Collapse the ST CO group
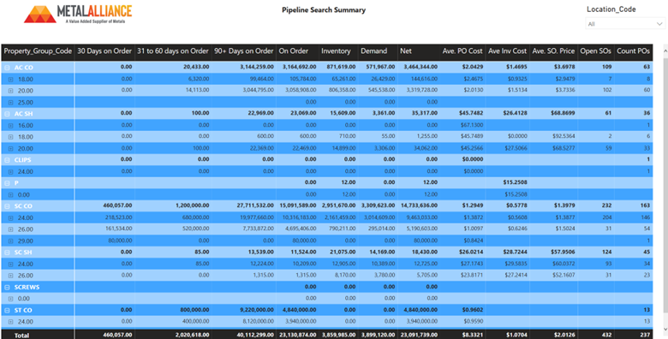This screenshot has width=668, height=339. point(7,310)
